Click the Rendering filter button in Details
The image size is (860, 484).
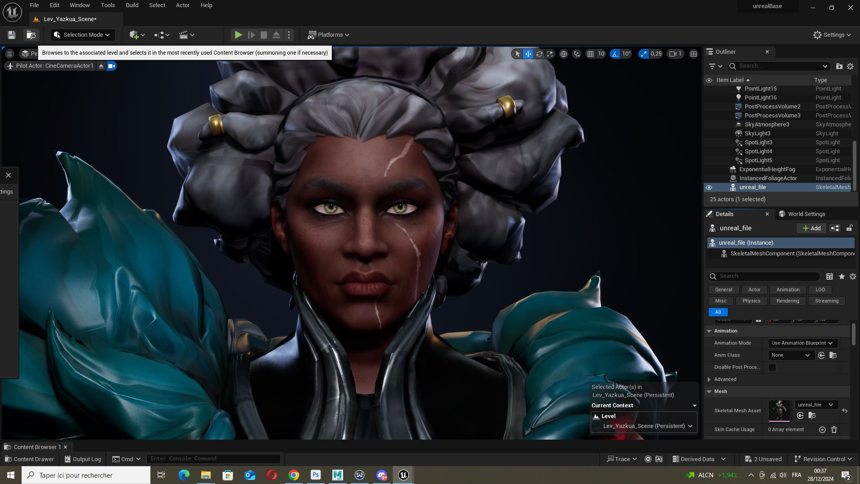(787, 301)
